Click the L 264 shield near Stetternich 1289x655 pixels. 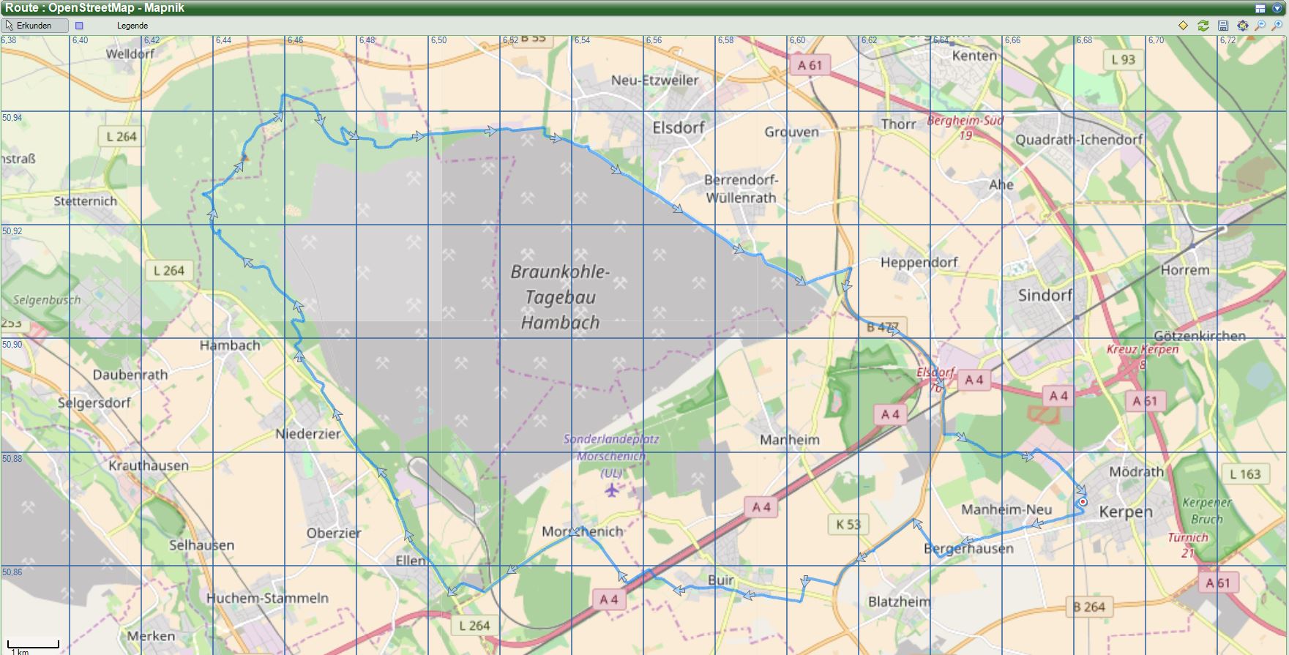tap(122, 136)
